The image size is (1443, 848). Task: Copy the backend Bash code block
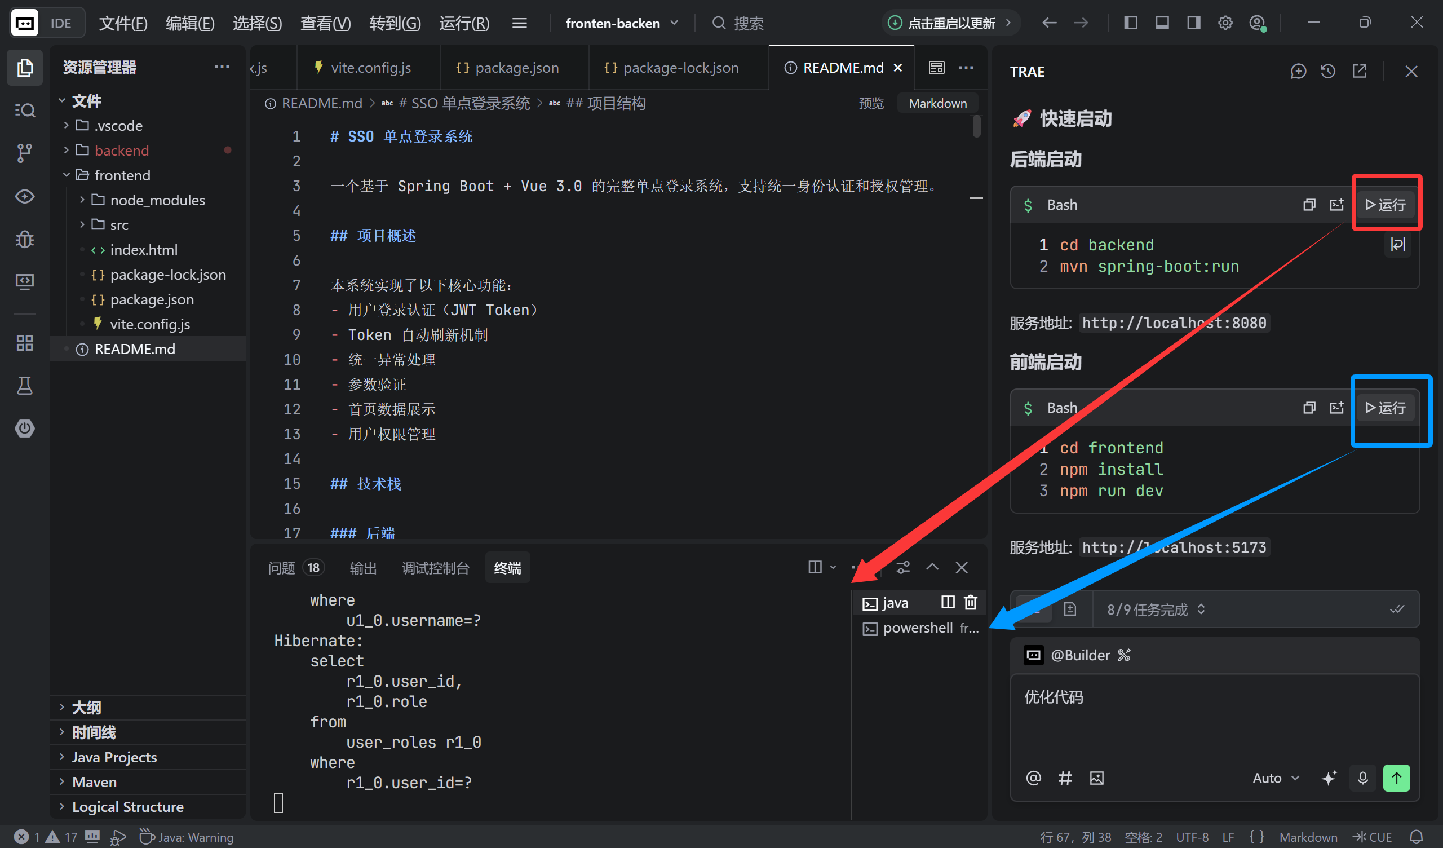(x=1309, y=205)
